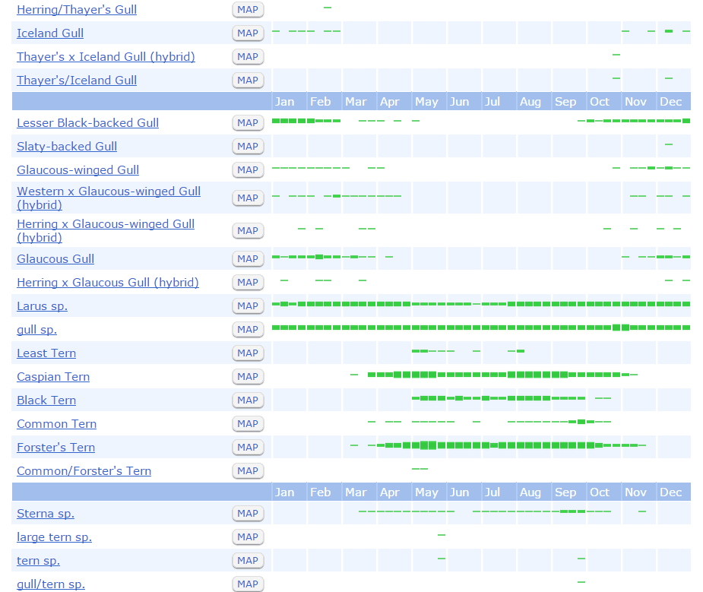Open the Western x Glaucous-winged Gull (hybrid) link
The height and width of the screenshot is (592, 703).
click(109, 198)
